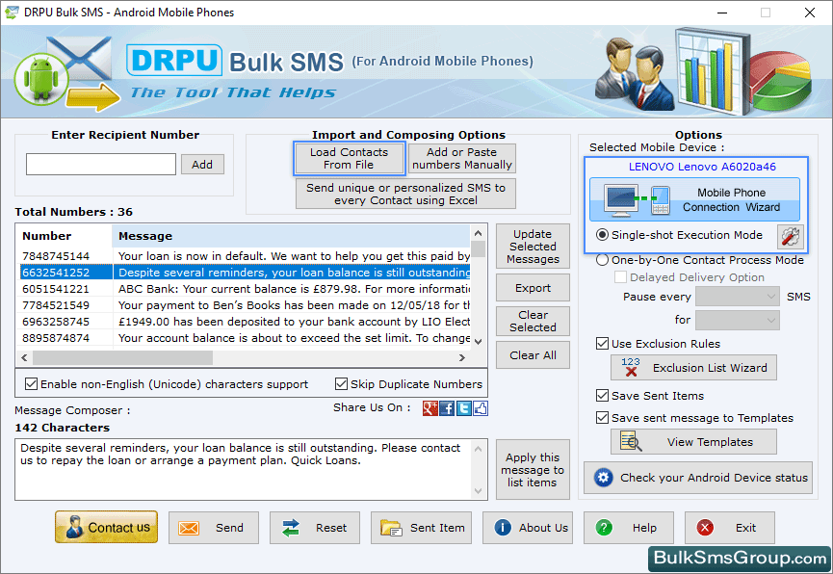Click the Clear Selected button
The height and width of the screenshot is (574, 833).
point(533,321)
